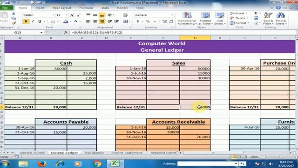Open Cell Styles
This screenshot has height=168, width=298.
220,19
